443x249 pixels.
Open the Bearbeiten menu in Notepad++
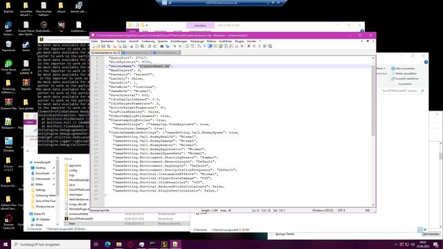[x=107, y=41]
